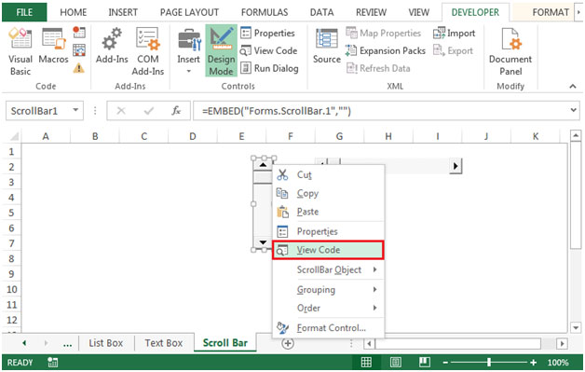The image size is (585, 372).
Task: Click the zoom in plus button
Action: [534, 363]
